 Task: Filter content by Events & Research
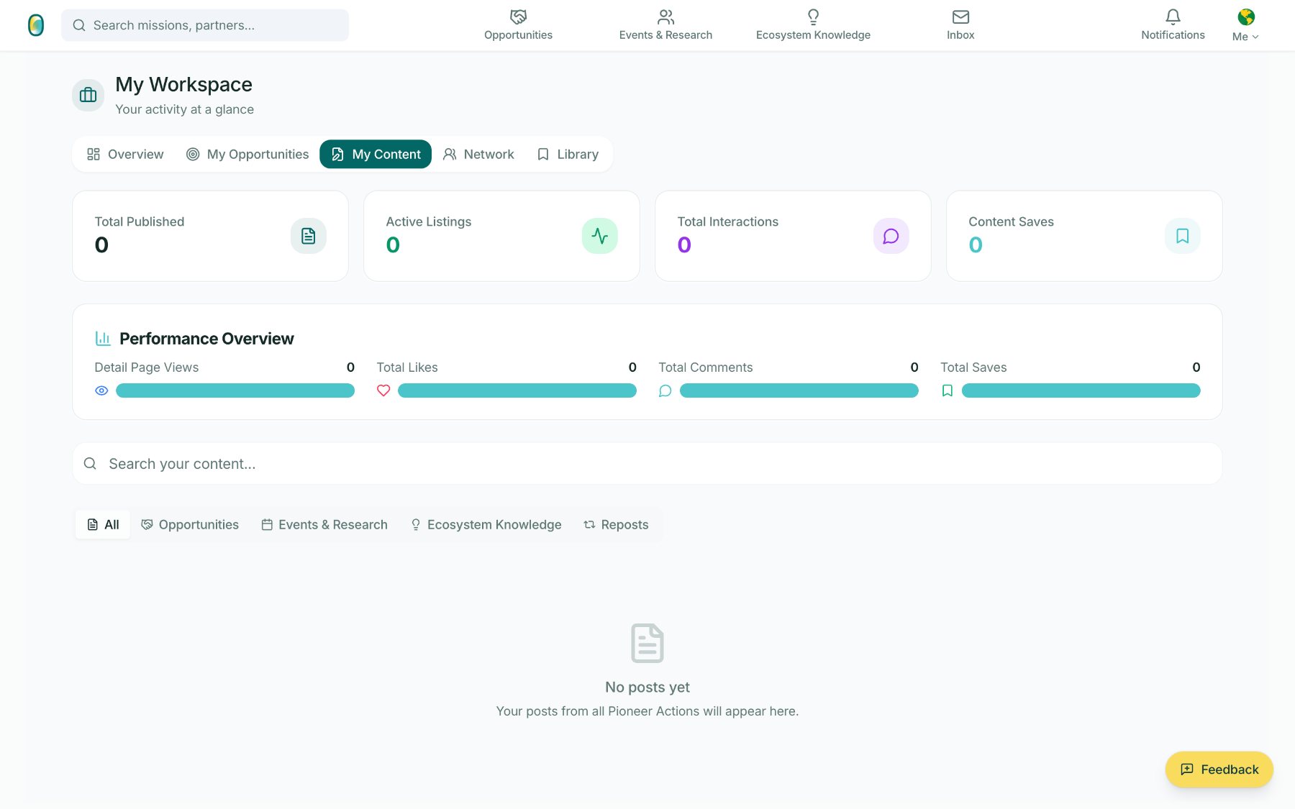(324, 525)
